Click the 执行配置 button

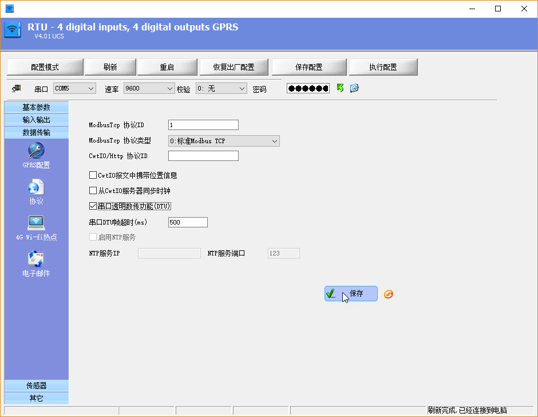[x=383, y=67]
